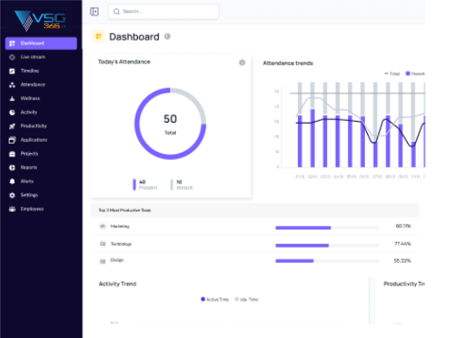Click the Applications window icon

coord(12,140)
